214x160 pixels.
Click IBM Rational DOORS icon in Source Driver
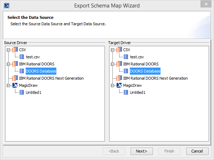[15, 64]
